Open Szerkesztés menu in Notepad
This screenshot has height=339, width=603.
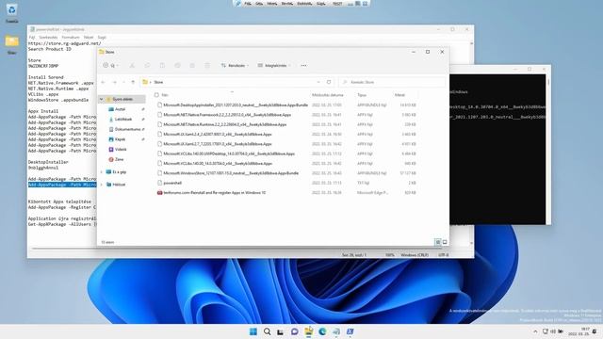click(x=48, y=38)
